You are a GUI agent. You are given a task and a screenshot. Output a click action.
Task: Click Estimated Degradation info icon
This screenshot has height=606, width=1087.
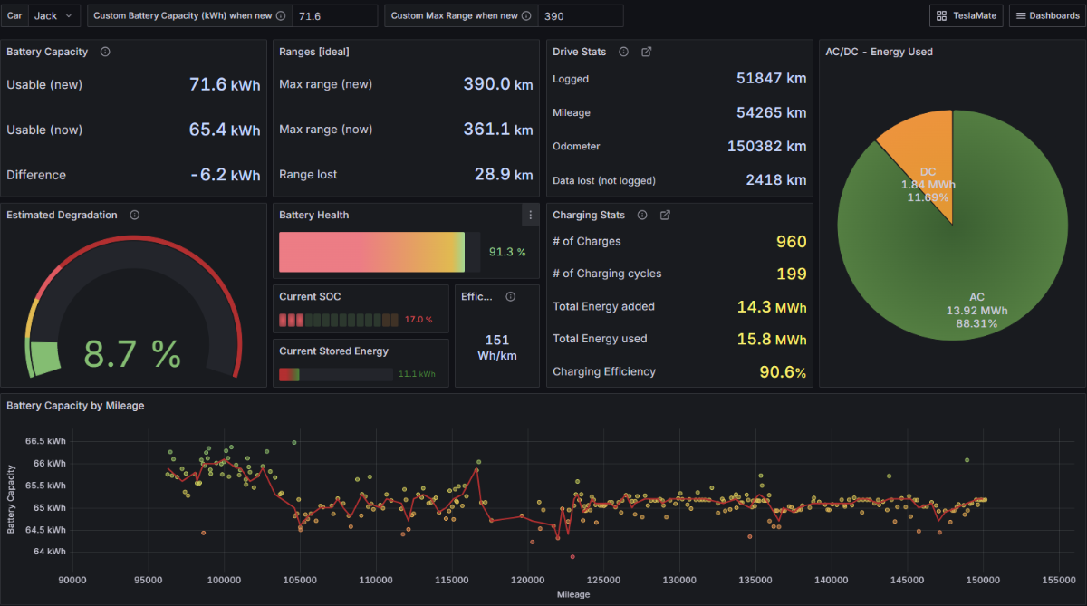[x=134, y=215]
